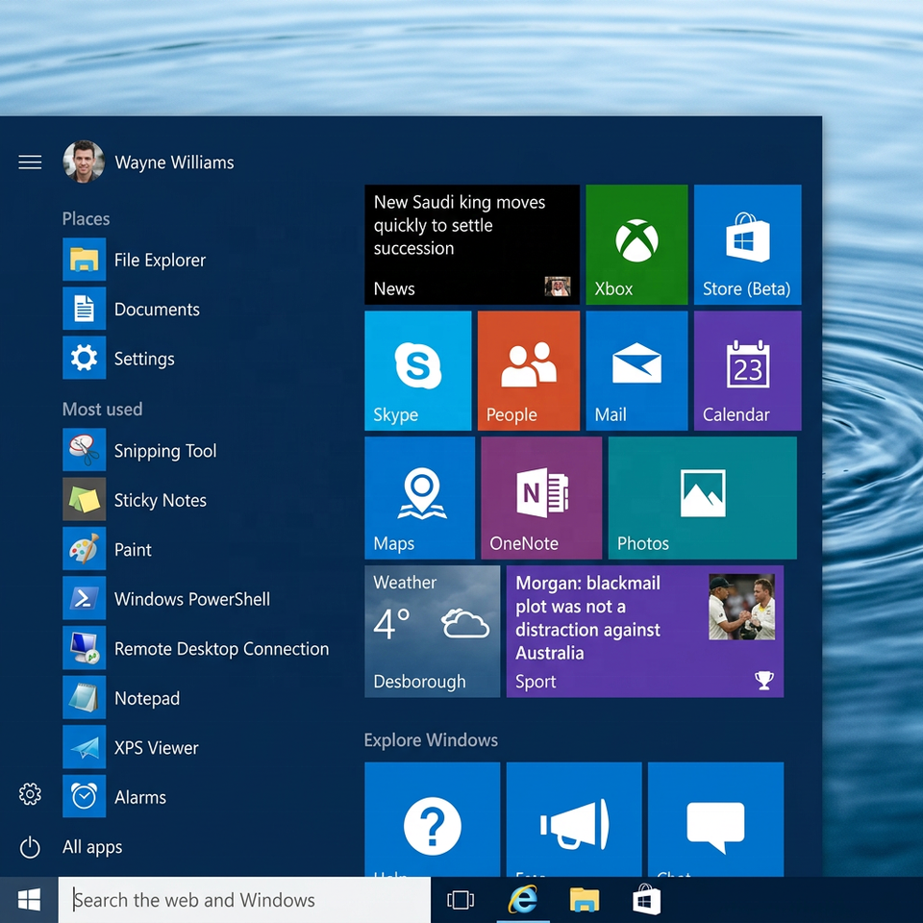Open Windows PowerShell
The width and height of the screenshot is (923, 923).
coord(166,599)
